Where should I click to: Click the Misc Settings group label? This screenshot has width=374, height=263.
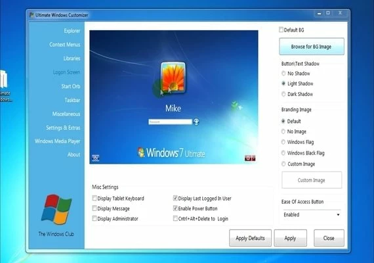click(105, 187)
